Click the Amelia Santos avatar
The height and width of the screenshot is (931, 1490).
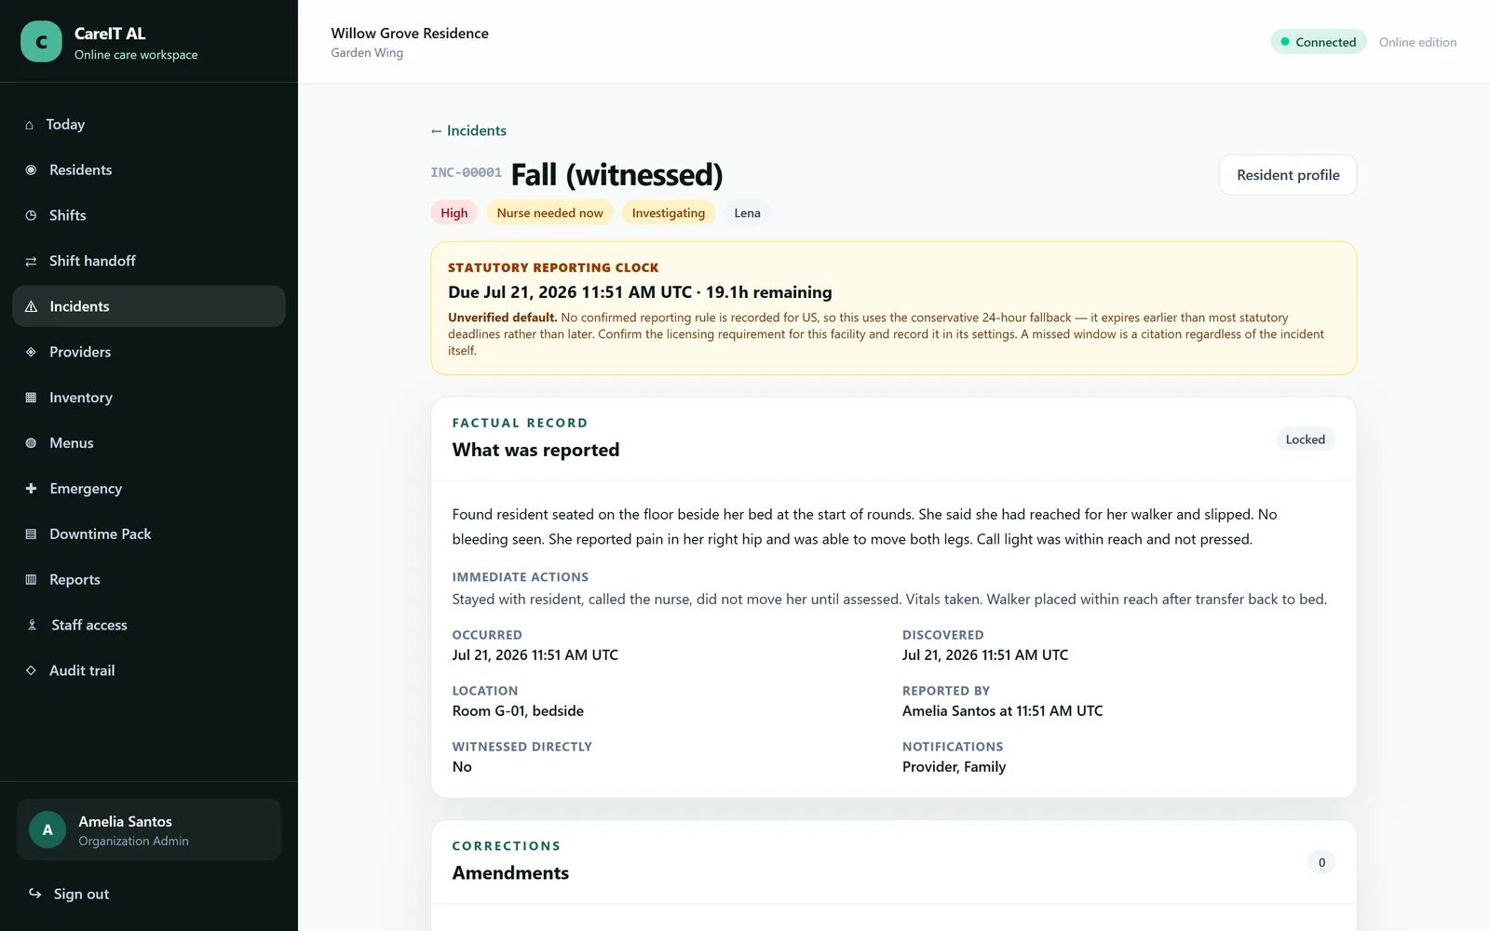tap(47, 830)
